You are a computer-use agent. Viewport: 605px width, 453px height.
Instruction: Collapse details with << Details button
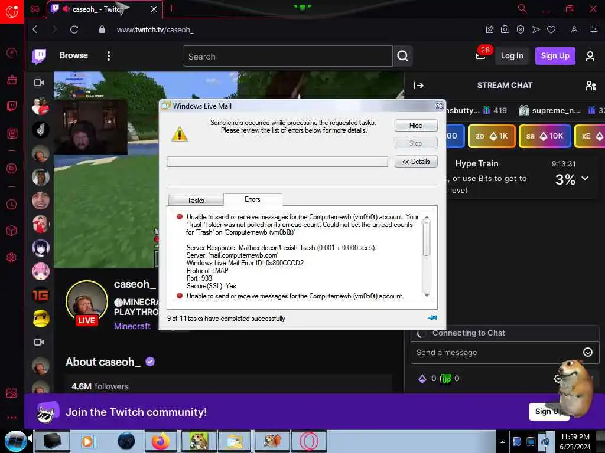coord(416,162)
